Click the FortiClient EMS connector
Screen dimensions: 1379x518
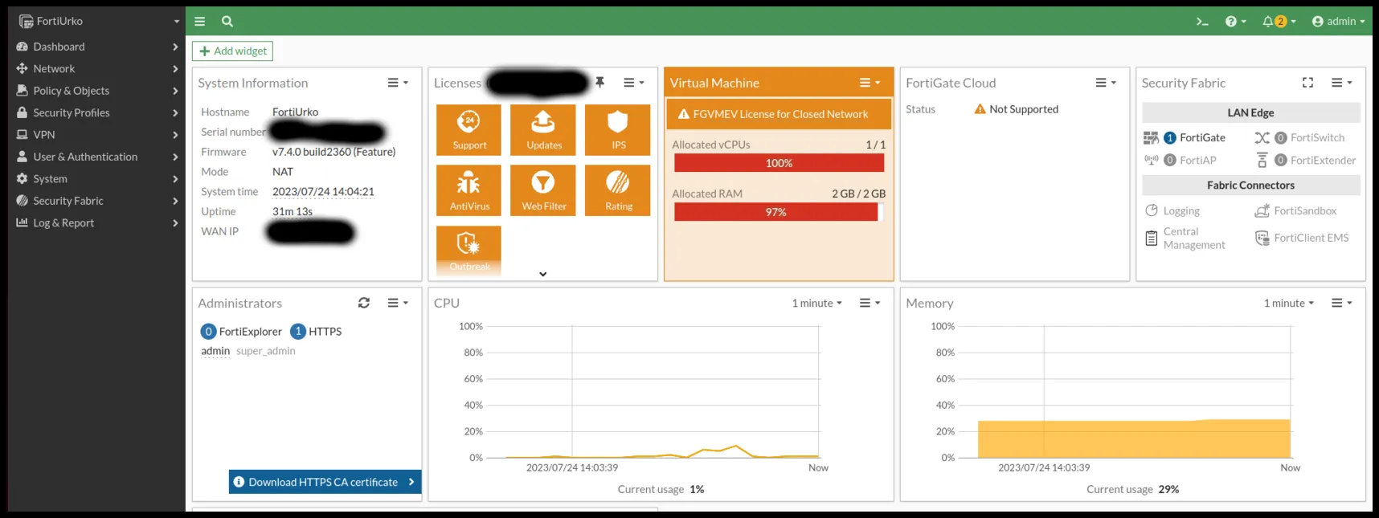1302,238
